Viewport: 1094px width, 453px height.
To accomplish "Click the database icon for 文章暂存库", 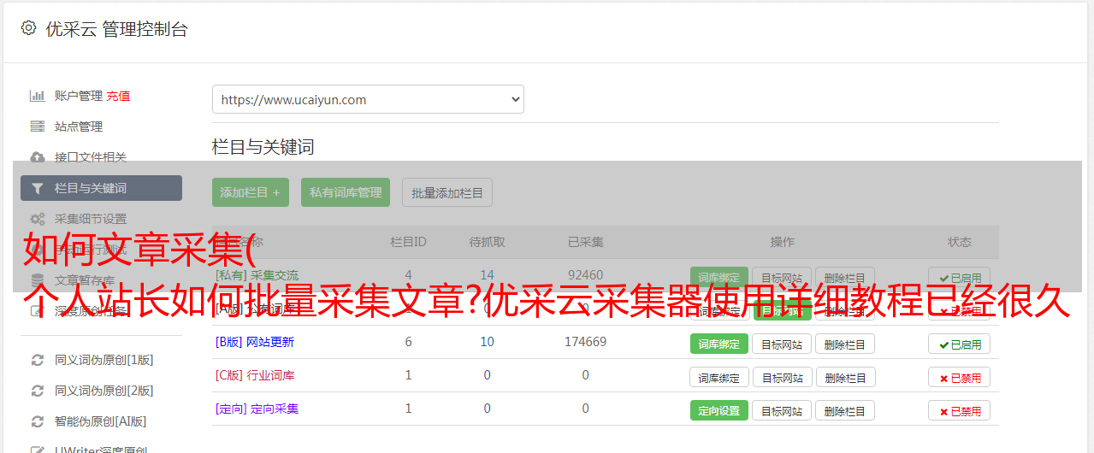I will point(38,279).
